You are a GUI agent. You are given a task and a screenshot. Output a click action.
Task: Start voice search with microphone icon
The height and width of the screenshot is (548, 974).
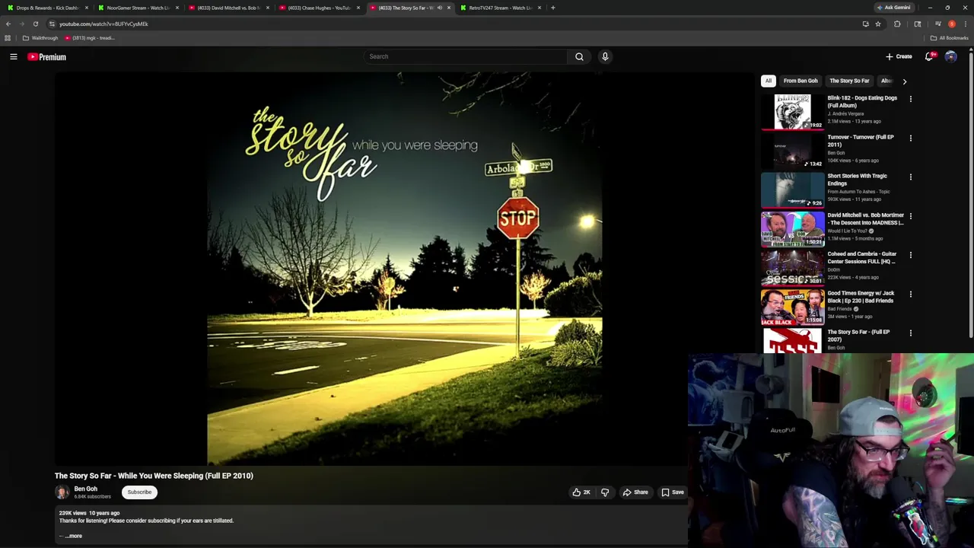pos(605,56)
